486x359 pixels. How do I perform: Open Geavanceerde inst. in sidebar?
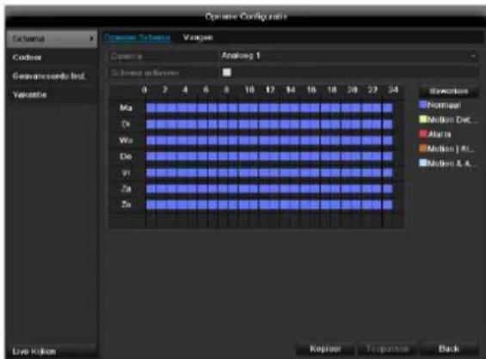(52, 76)
